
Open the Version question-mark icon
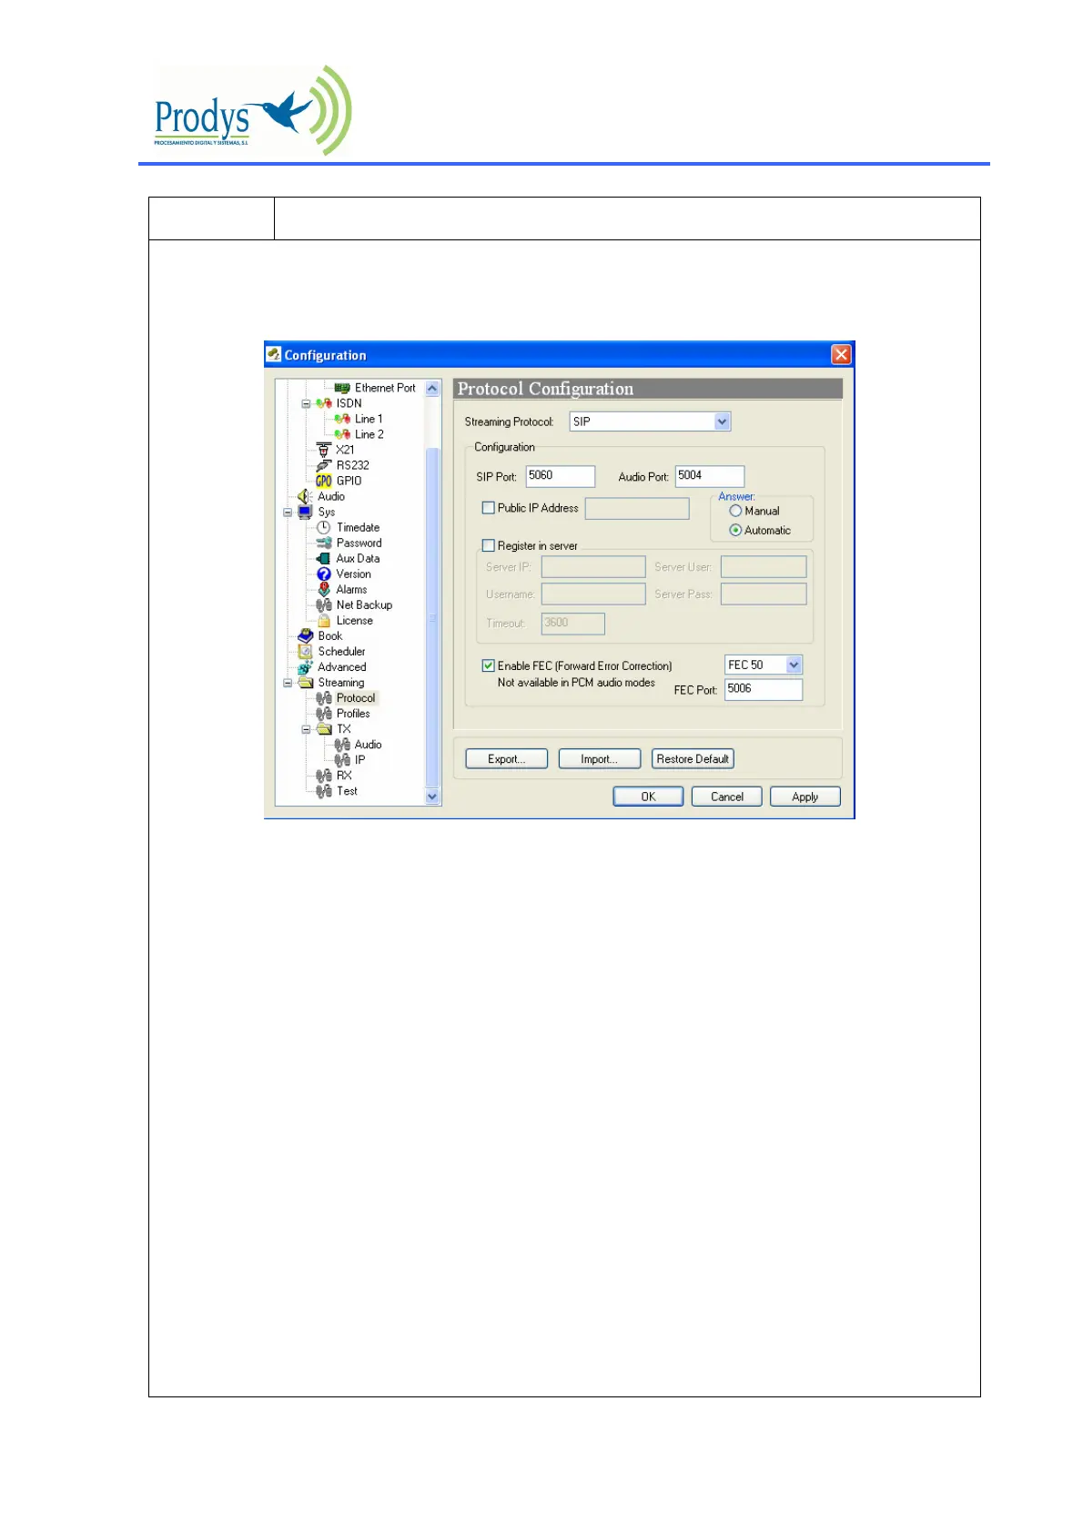coord(324,574)
